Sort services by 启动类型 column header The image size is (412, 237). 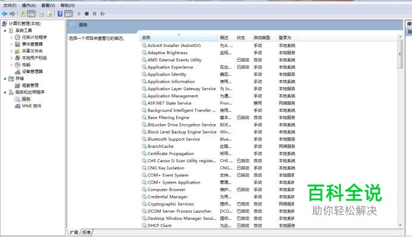click(x=264, y=38)
